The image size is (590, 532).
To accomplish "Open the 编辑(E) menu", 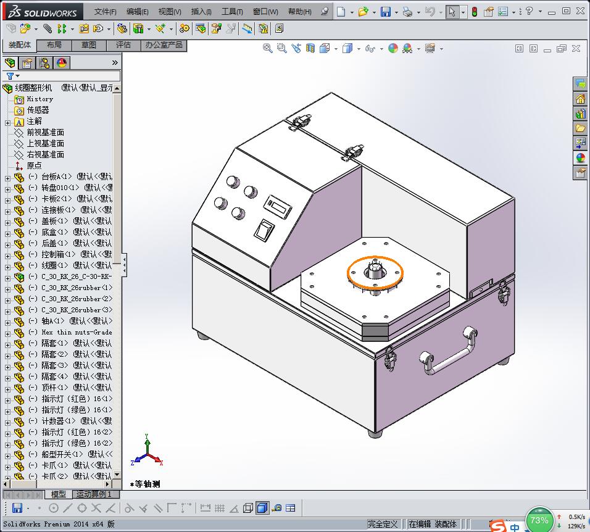I will 138,12.
